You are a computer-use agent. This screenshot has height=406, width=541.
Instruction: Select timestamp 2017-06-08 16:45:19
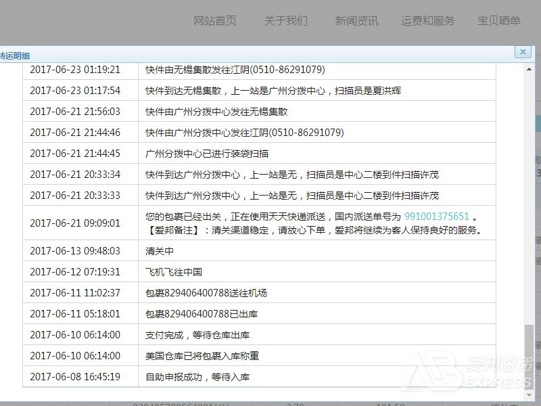tap(75, 377)
